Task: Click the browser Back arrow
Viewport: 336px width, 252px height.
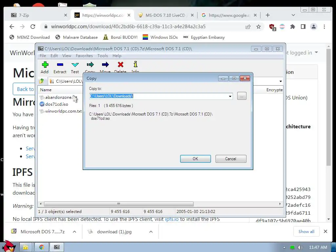Action: 12,27
